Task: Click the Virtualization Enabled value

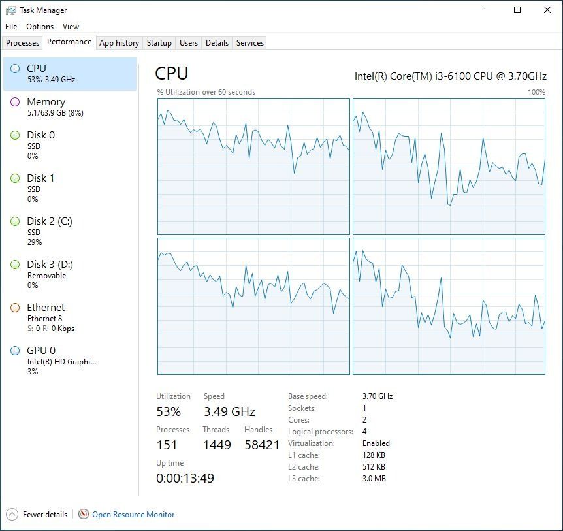Action: (x=376, y=443)
